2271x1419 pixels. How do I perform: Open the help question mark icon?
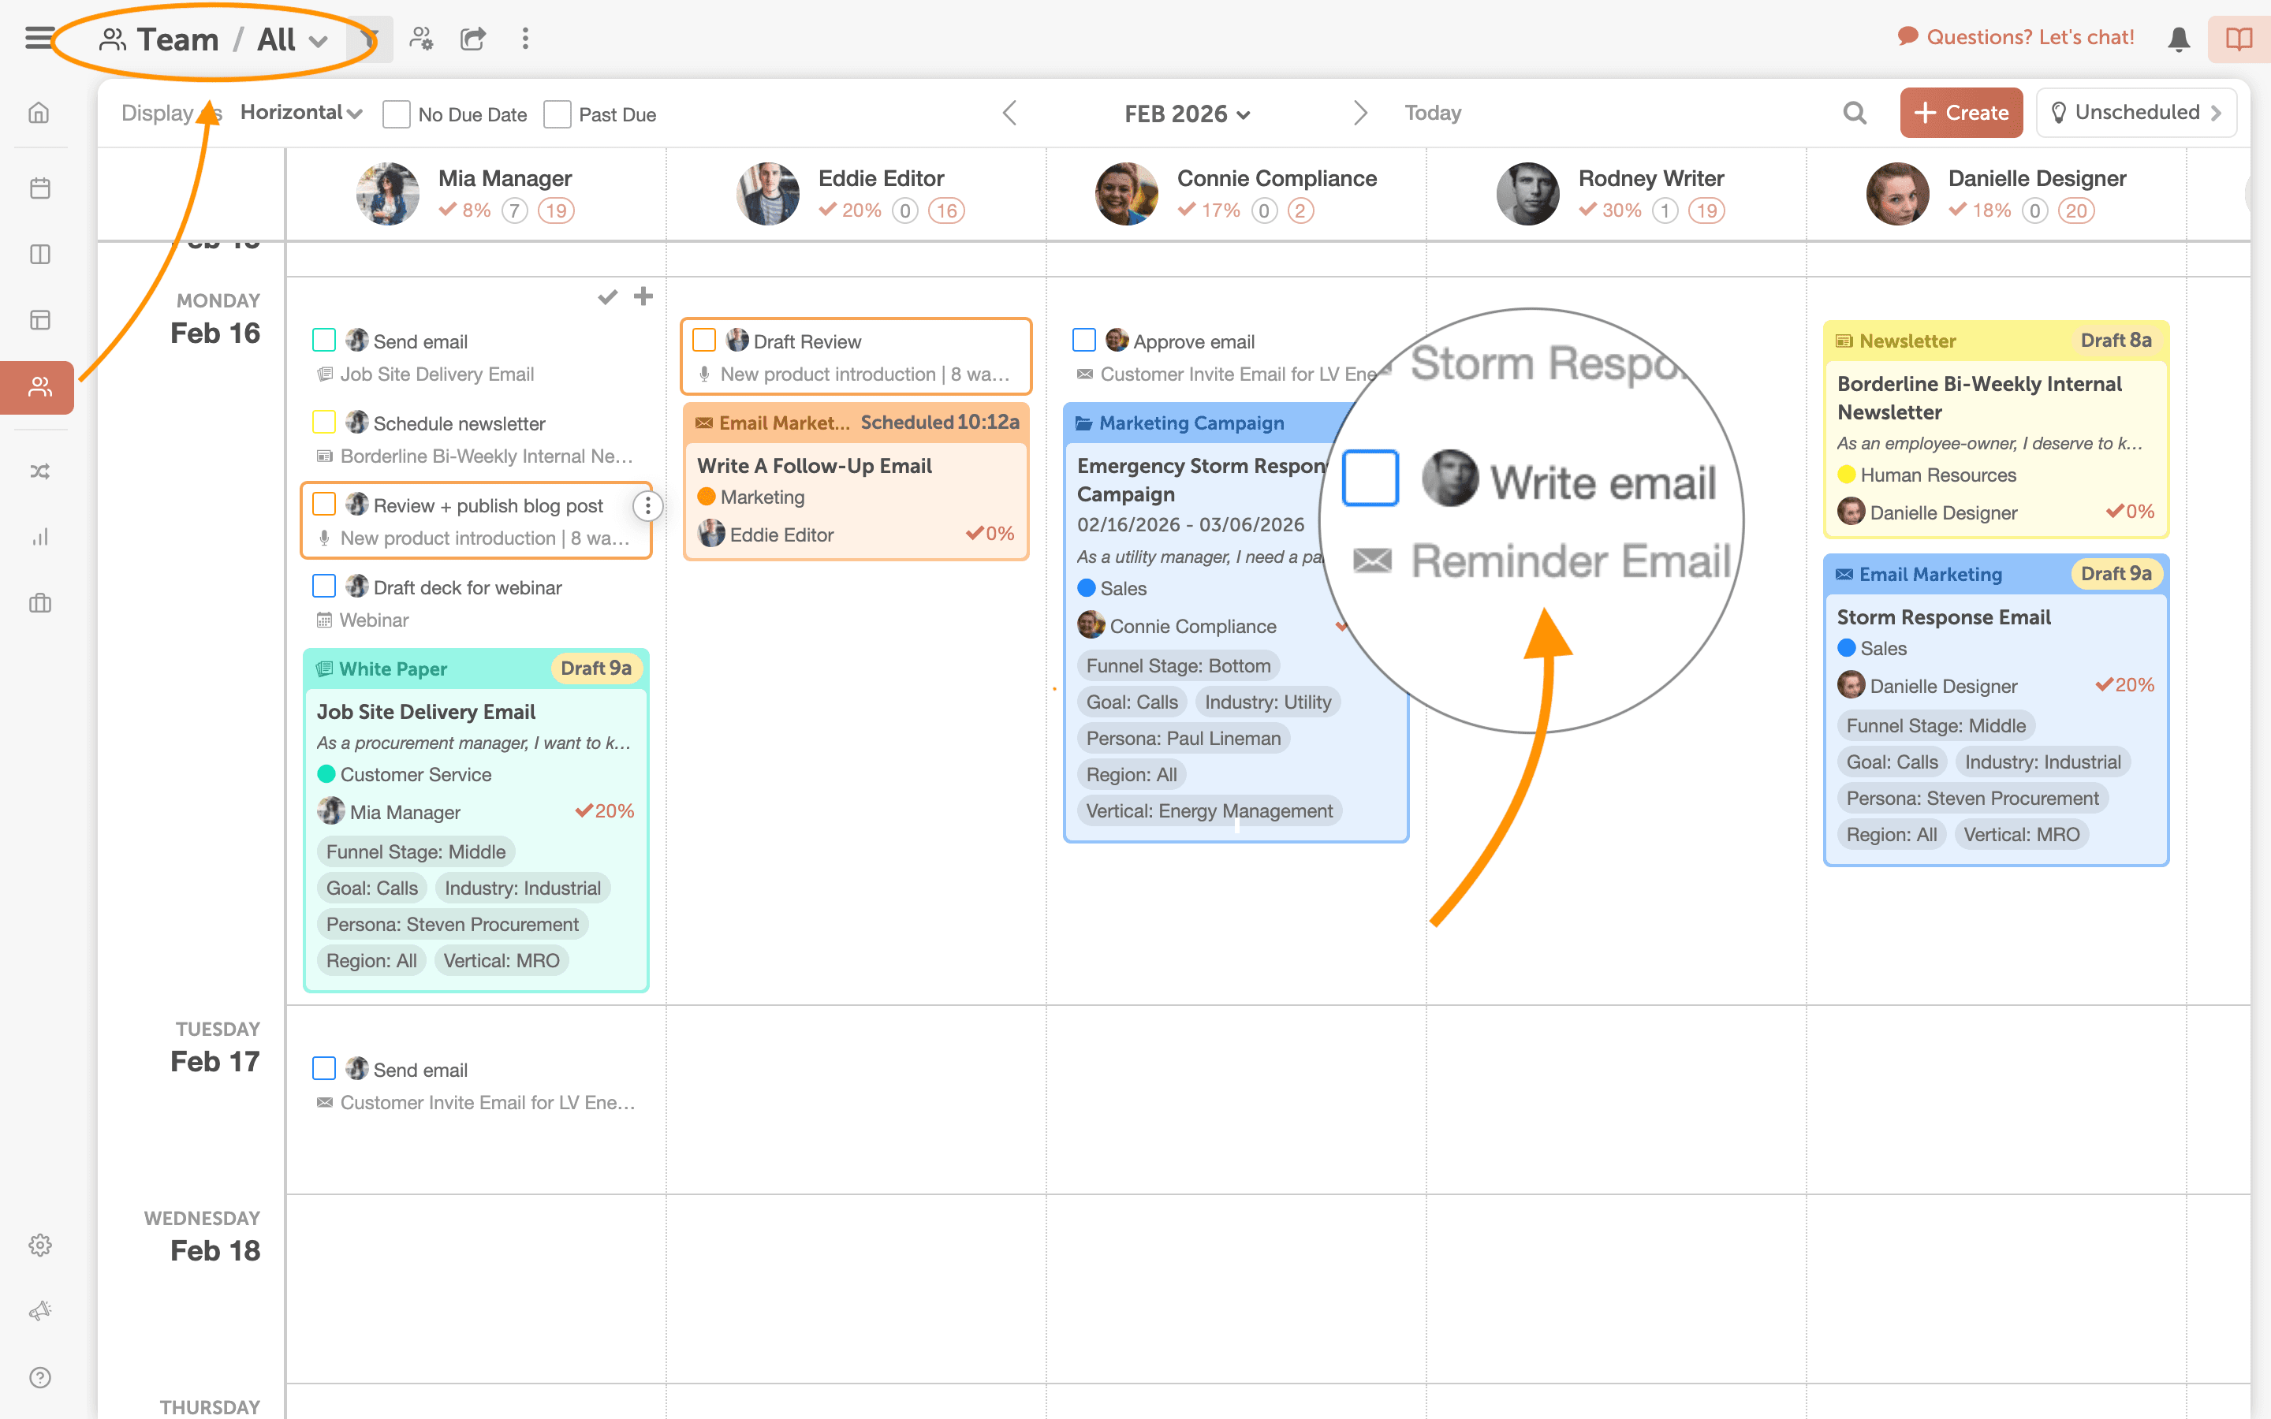[x=39, y=1376]
